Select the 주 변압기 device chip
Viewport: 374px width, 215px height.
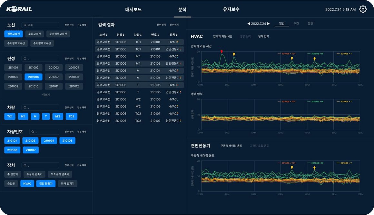[x=13, y=174]
